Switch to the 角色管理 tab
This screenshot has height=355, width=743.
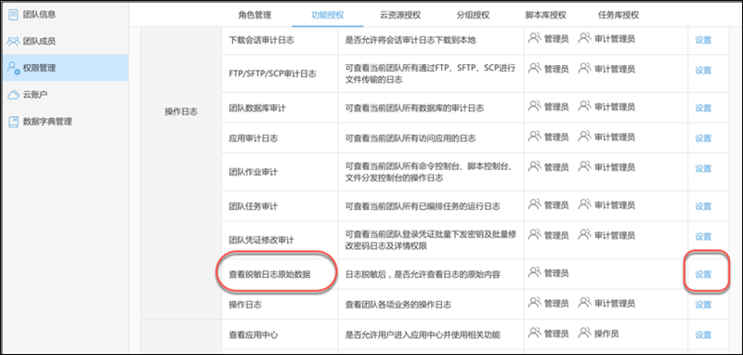(x=254, y=15)
